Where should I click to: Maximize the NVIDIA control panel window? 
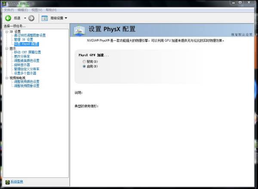pyautogui.click(x=240, y=3)
